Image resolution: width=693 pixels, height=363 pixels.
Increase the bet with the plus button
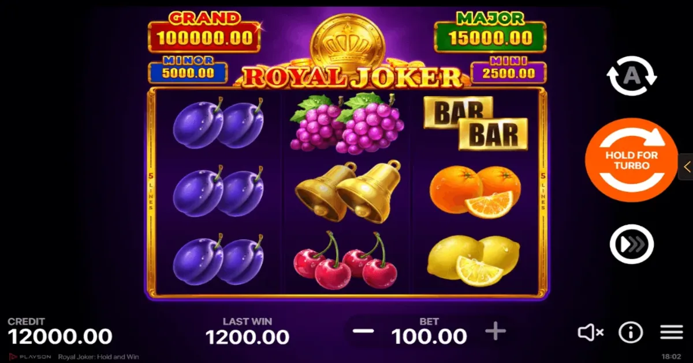tap(495, 331)
